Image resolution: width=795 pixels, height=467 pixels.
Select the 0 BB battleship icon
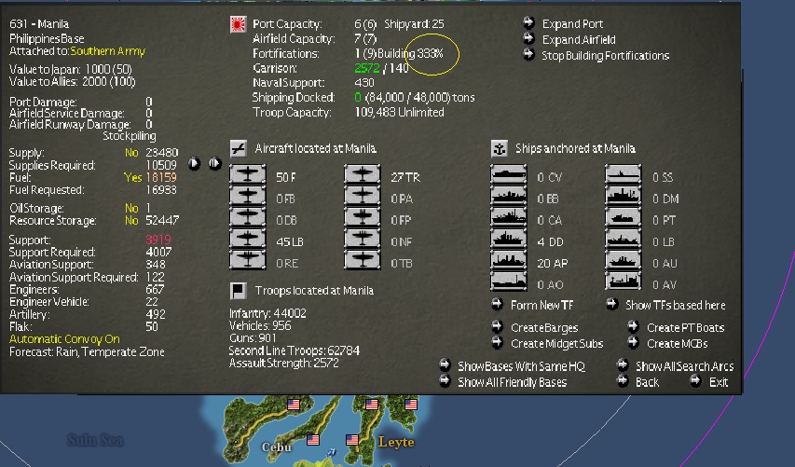509,197
